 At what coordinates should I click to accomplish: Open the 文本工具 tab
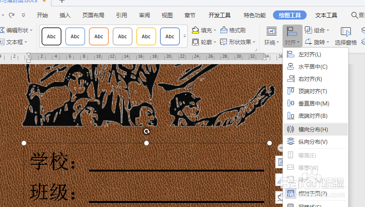[x=326, y=15]
